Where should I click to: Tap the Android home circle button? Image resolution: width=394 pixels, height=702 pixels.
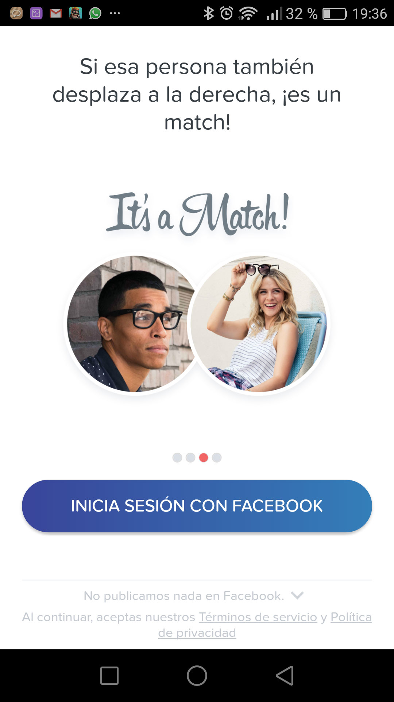coord(197,675)
